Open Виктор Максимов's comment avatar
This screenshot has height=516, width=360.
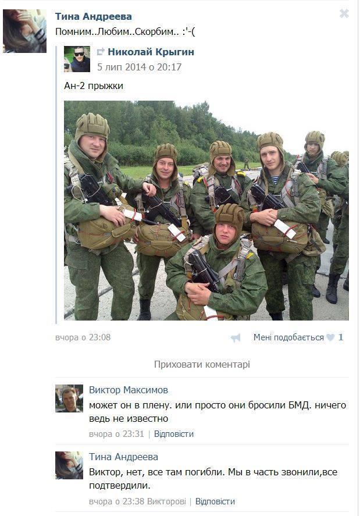(69, 398)
